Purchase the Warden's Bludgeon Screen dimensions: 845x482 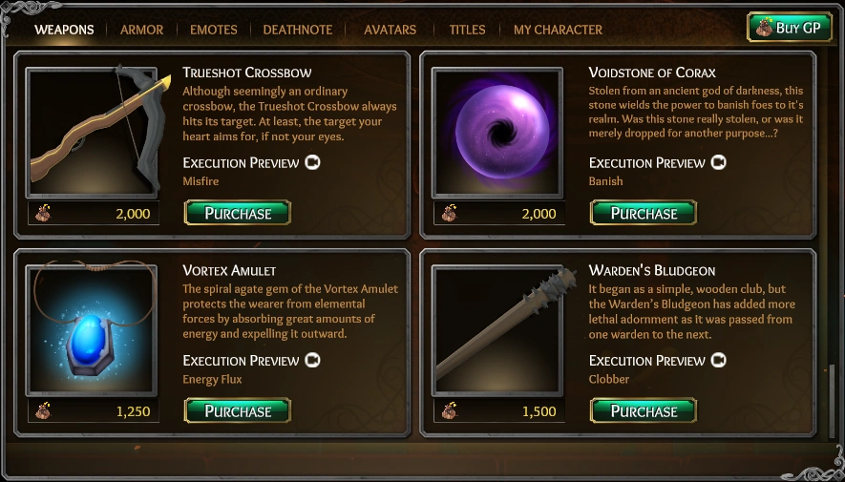644,411
